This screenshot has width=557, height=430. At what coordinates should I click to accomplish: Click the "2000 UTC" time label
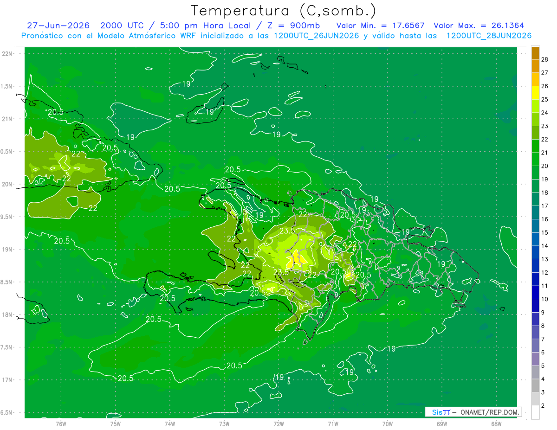pyautogui.click(x=122, y=26)
